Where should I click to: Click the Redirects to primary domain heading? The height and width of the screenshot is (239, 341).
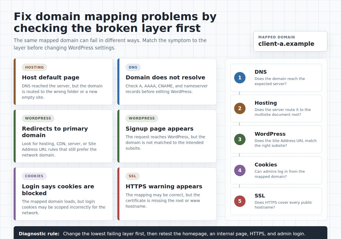pos(55,132)
